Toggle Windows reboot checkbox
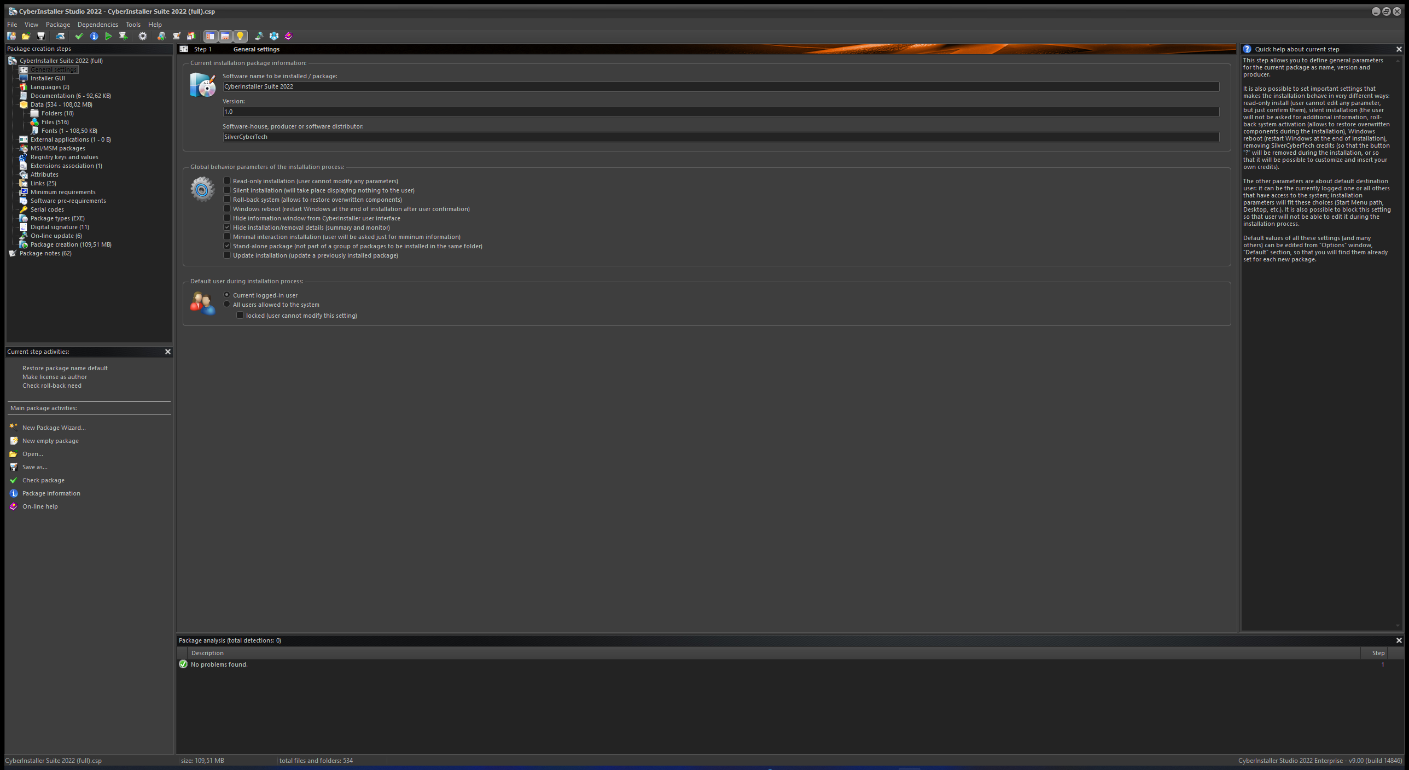The width and height of the screenshot is (1409, 770). pos(227,208)
